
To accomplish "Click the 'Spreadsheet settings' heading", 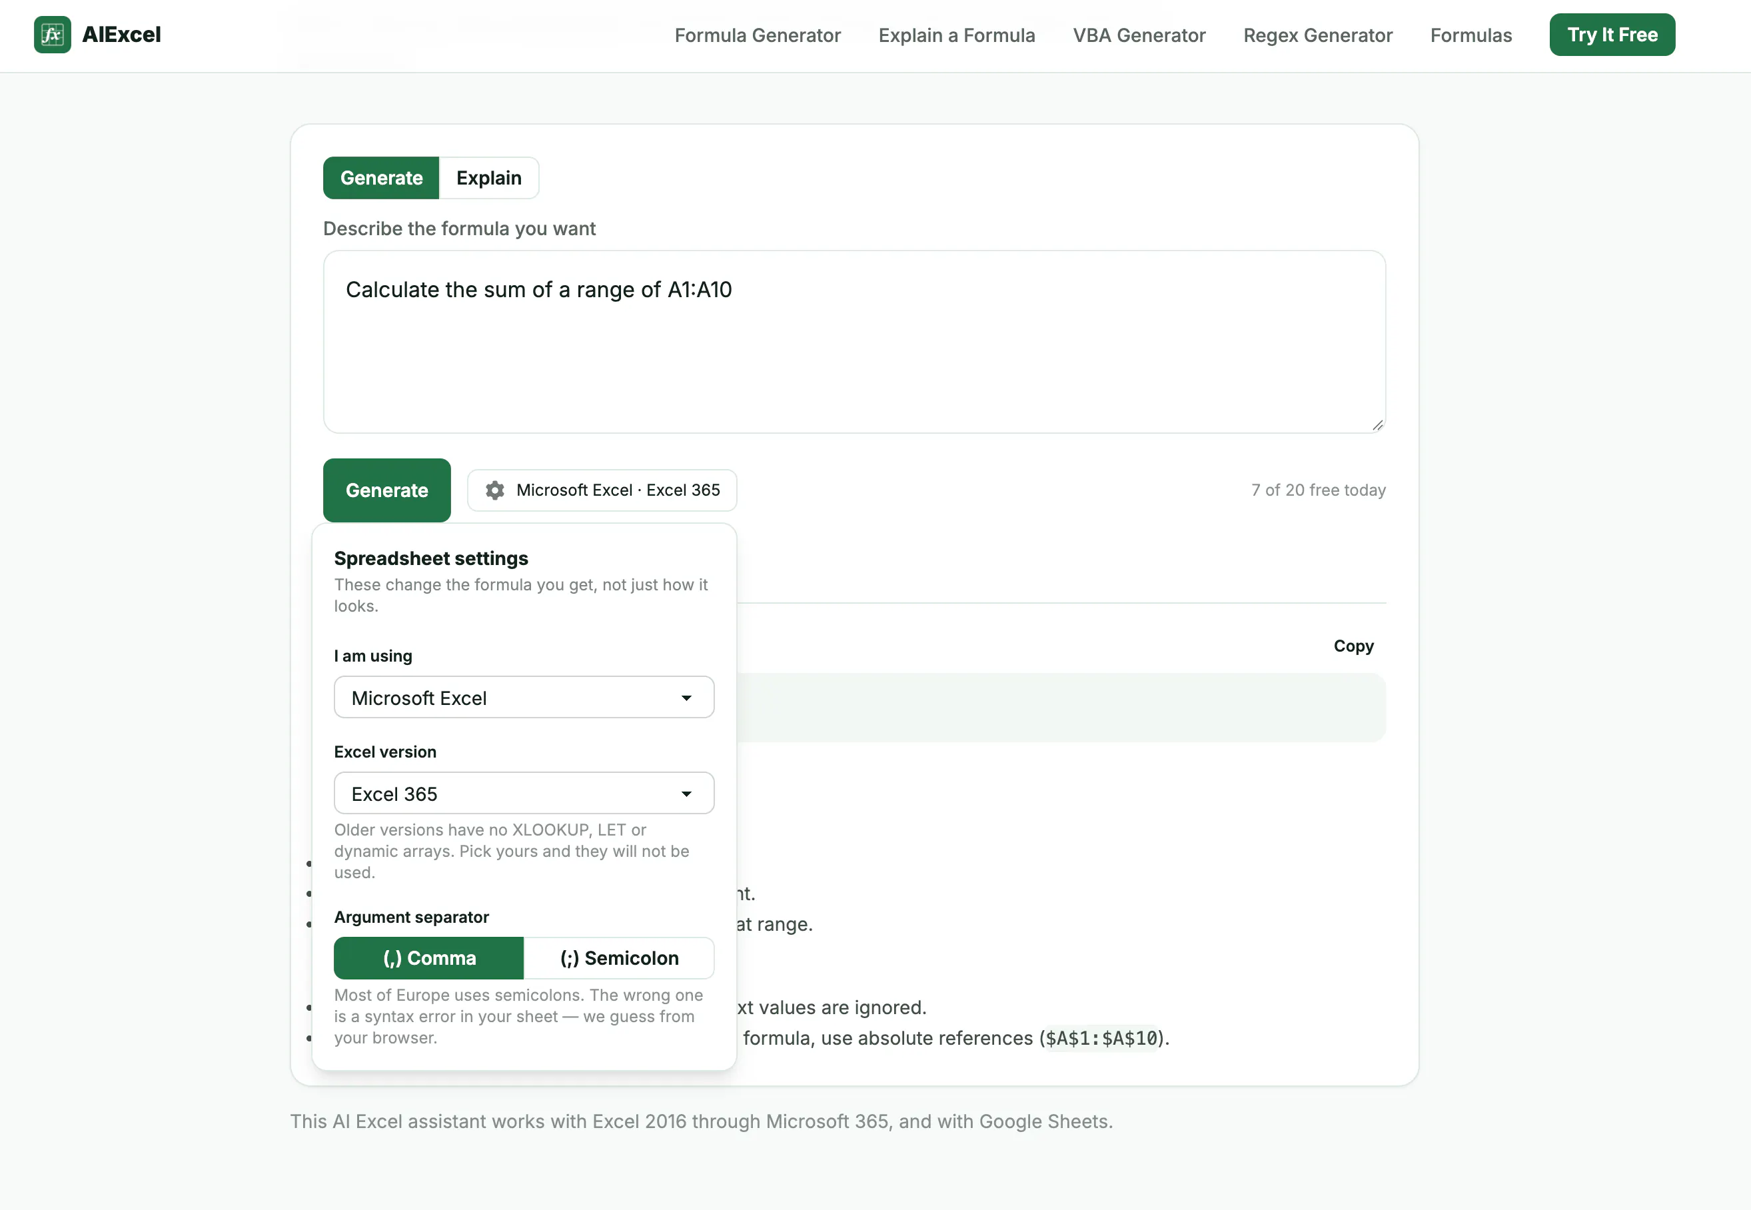I will (x=430, y=559).
